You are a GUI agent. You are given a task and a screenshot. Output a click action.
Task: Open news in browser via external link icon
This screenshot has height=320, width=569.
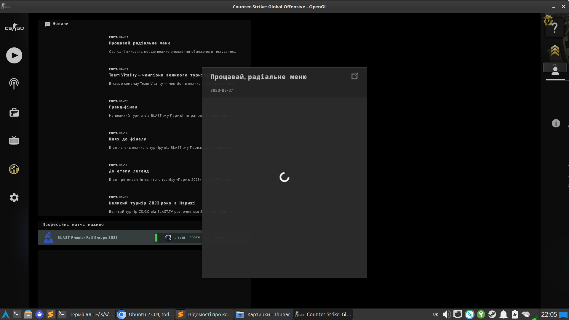[x=355, y=76]
